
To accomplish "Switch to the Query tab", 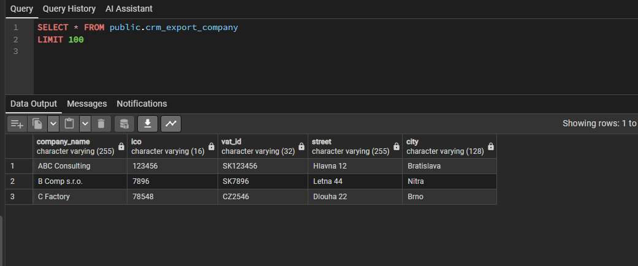I will coord(21,9).
